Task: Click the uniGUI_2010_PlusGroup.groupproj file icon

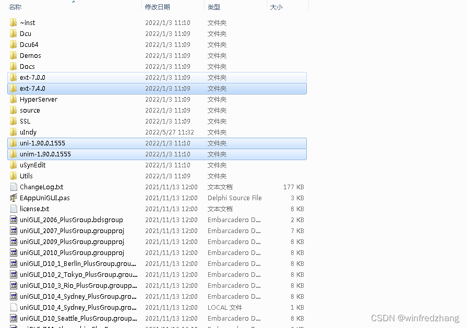Action: pos(14,253)
